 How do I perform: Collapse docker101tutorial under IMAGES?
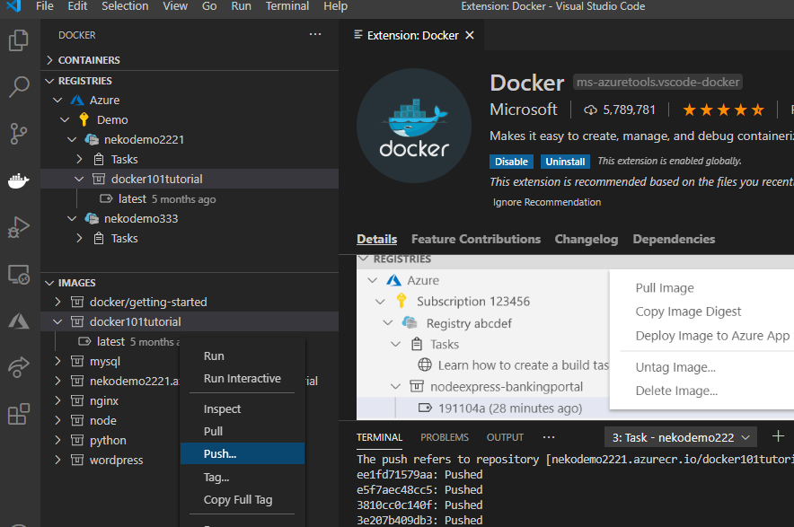click(x=57, y=322)
